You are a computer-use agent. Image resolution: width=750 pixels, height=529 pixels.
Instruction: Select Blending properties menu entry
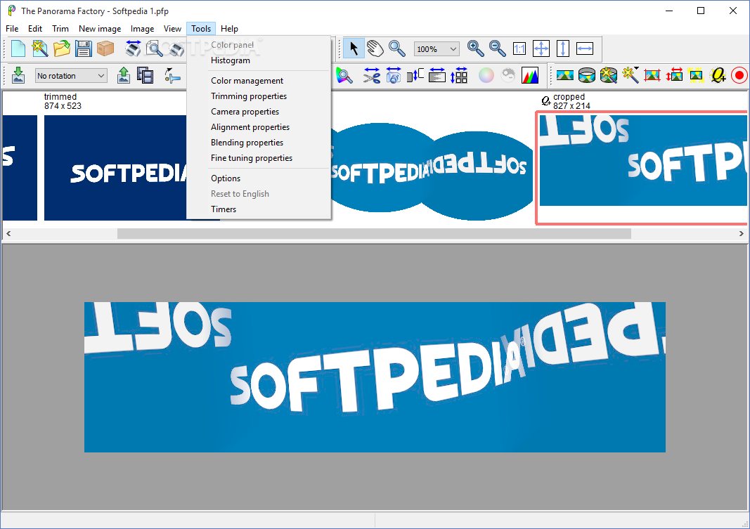[x=259, y=143]
